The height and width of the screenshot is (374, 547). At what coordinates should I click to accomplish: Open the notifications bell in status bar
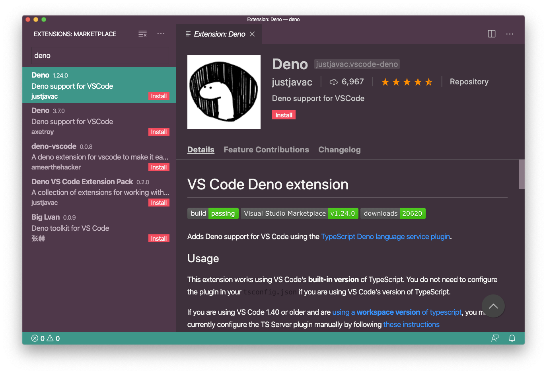point(512,338)
